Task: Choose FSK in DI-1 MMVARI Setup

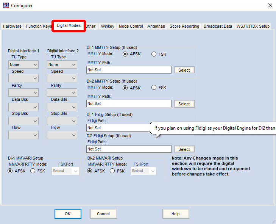Action: [x=33, y=171]
